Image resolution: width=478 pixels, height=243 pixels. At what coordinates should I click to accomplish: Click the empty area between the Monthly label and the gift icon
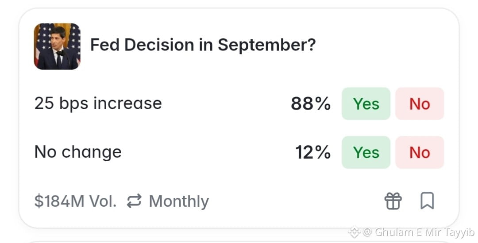296,201
